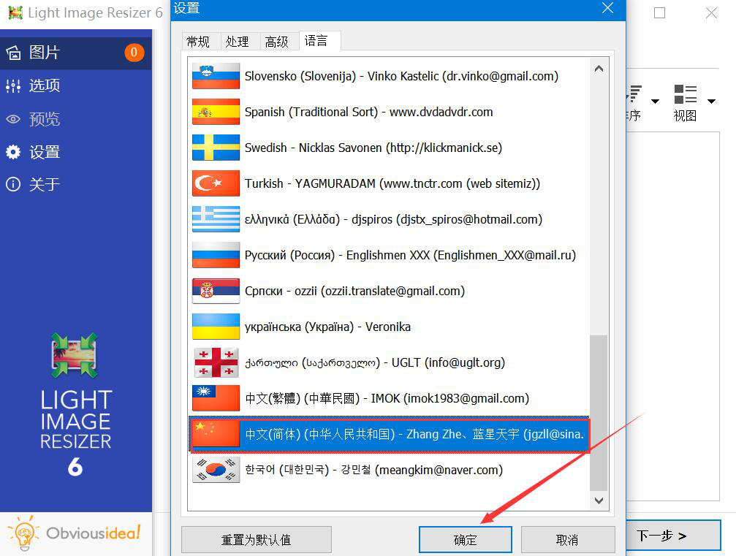The image size is (736, 556).
Task: Select Русский (Россия) language row
Action: [x=389, y=255]
